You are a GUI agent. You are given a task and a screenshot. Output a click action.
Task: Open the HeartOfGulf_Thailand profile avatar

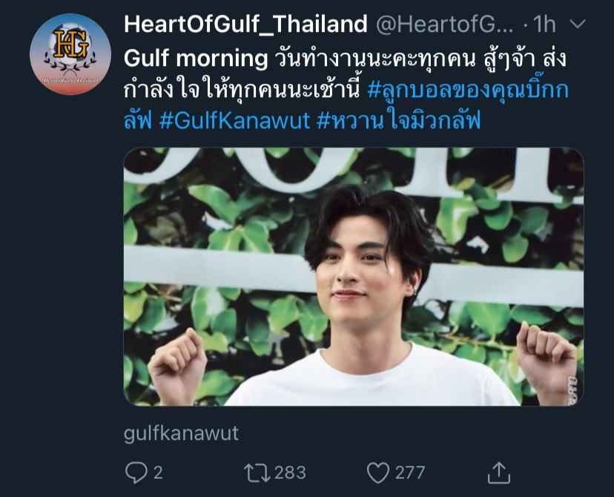70,54
